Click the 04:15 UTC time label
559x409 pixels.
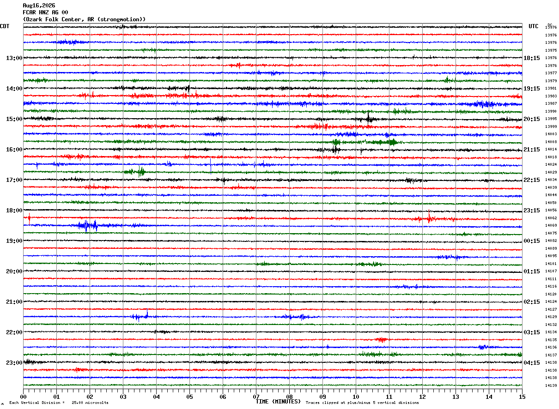point(532,363)
